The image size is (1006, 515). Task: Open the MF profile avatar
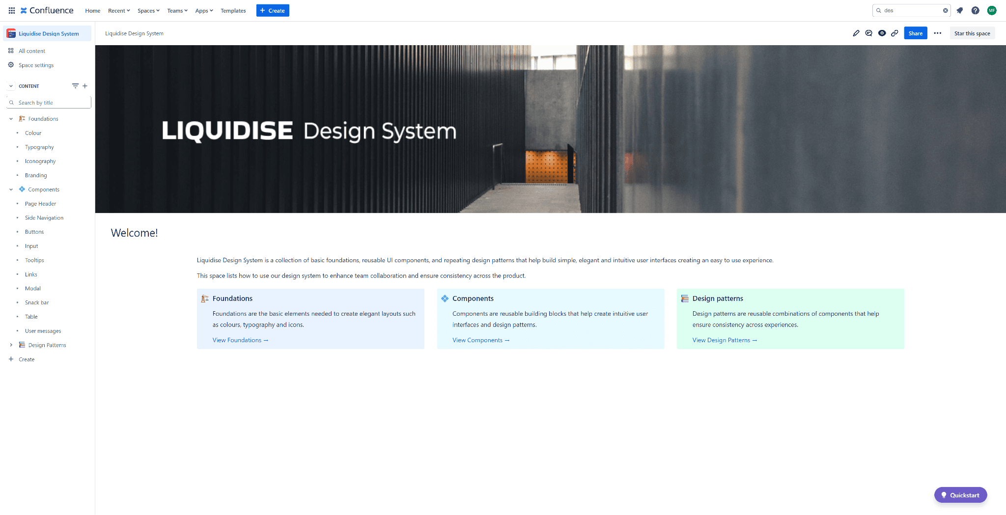point(992,10)
